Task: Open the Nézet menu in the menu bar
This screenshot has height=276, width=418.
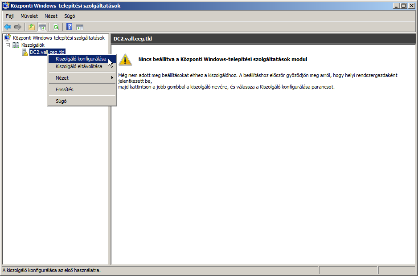Action: click(x=51, y=16)
